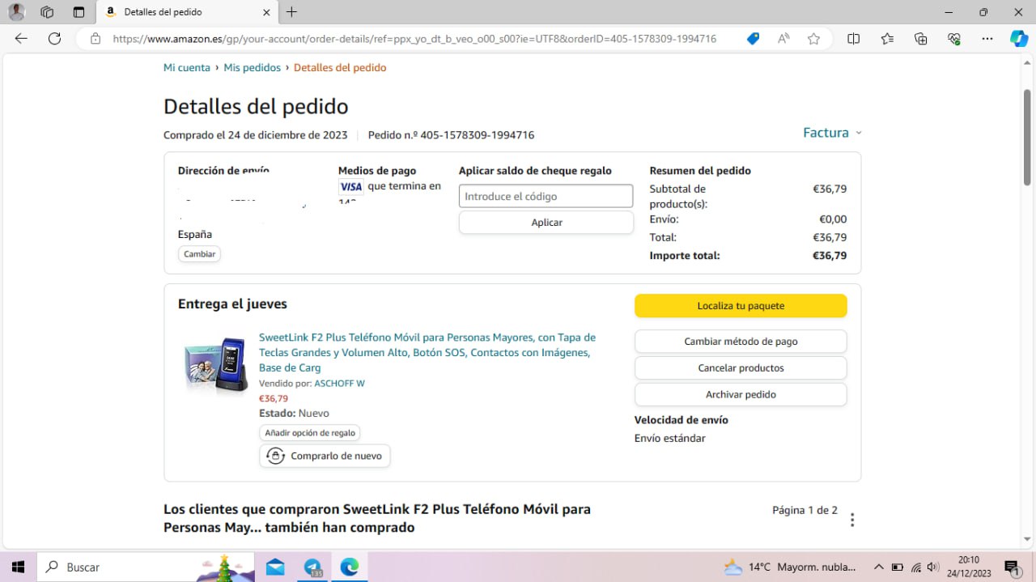Open the network Wi-Fi icon

tap(916, 567)
